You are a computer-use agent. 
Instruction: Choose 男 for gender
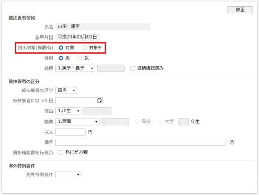[61, 58]
